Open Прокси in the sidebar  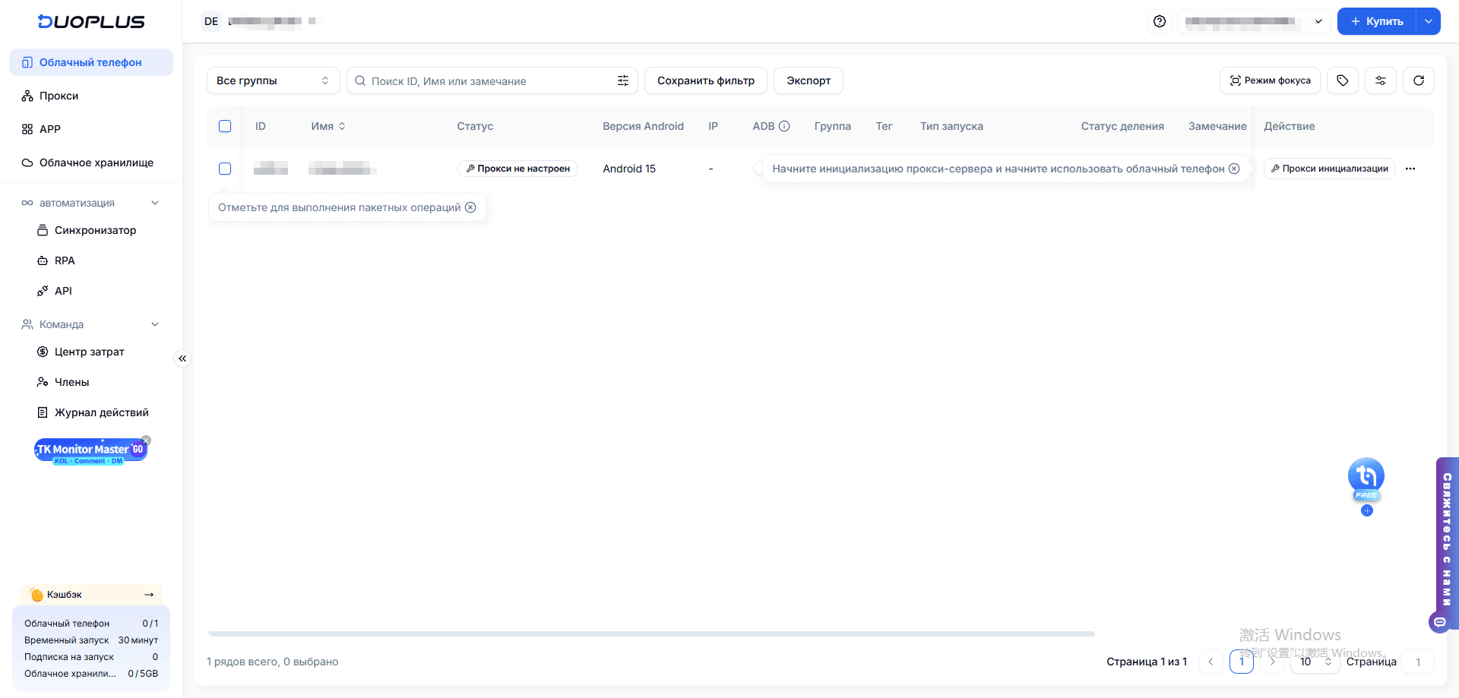coord(59,96)
